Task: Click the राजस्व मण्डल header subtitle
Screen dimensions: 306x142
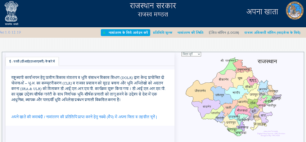Action: pos(153,14)
